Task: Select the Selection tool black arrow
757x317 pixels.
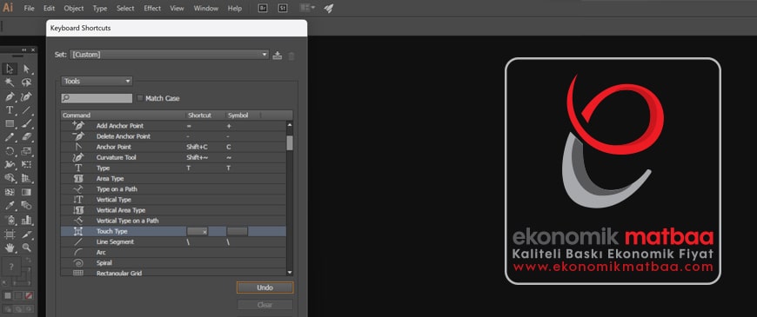Action: point(10,69)
